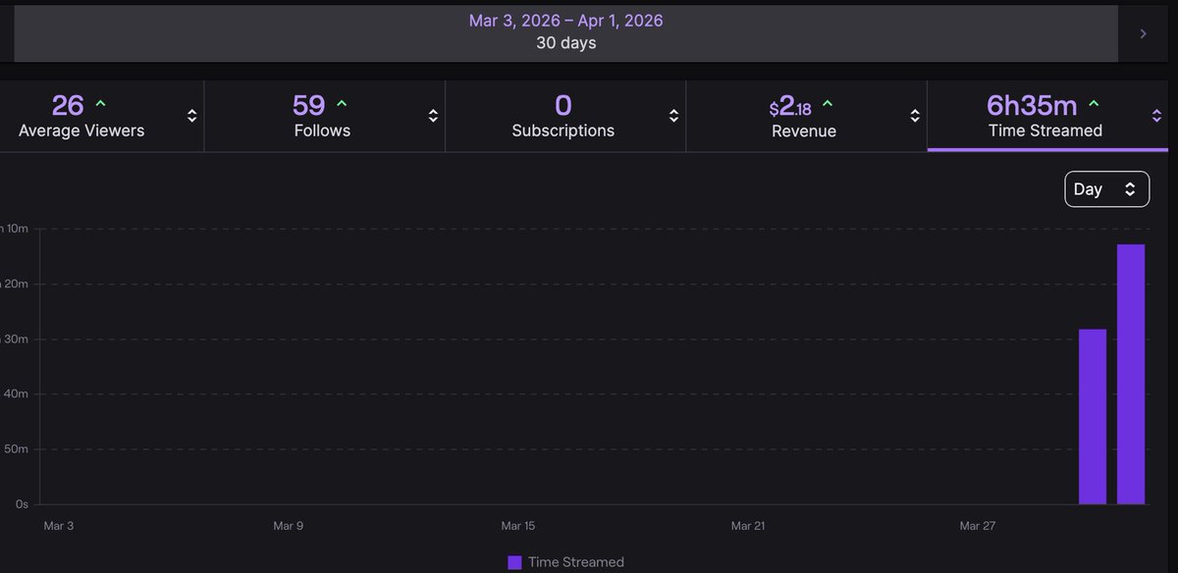Click the 0 subscriptions value
The width and height of the screenshot is (1178, 573).
coord(563,105)
